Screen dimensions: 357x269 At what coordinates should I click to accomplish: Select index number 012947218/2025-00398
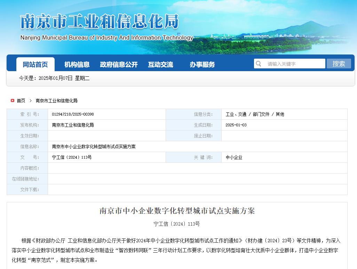tap(73, 114)
